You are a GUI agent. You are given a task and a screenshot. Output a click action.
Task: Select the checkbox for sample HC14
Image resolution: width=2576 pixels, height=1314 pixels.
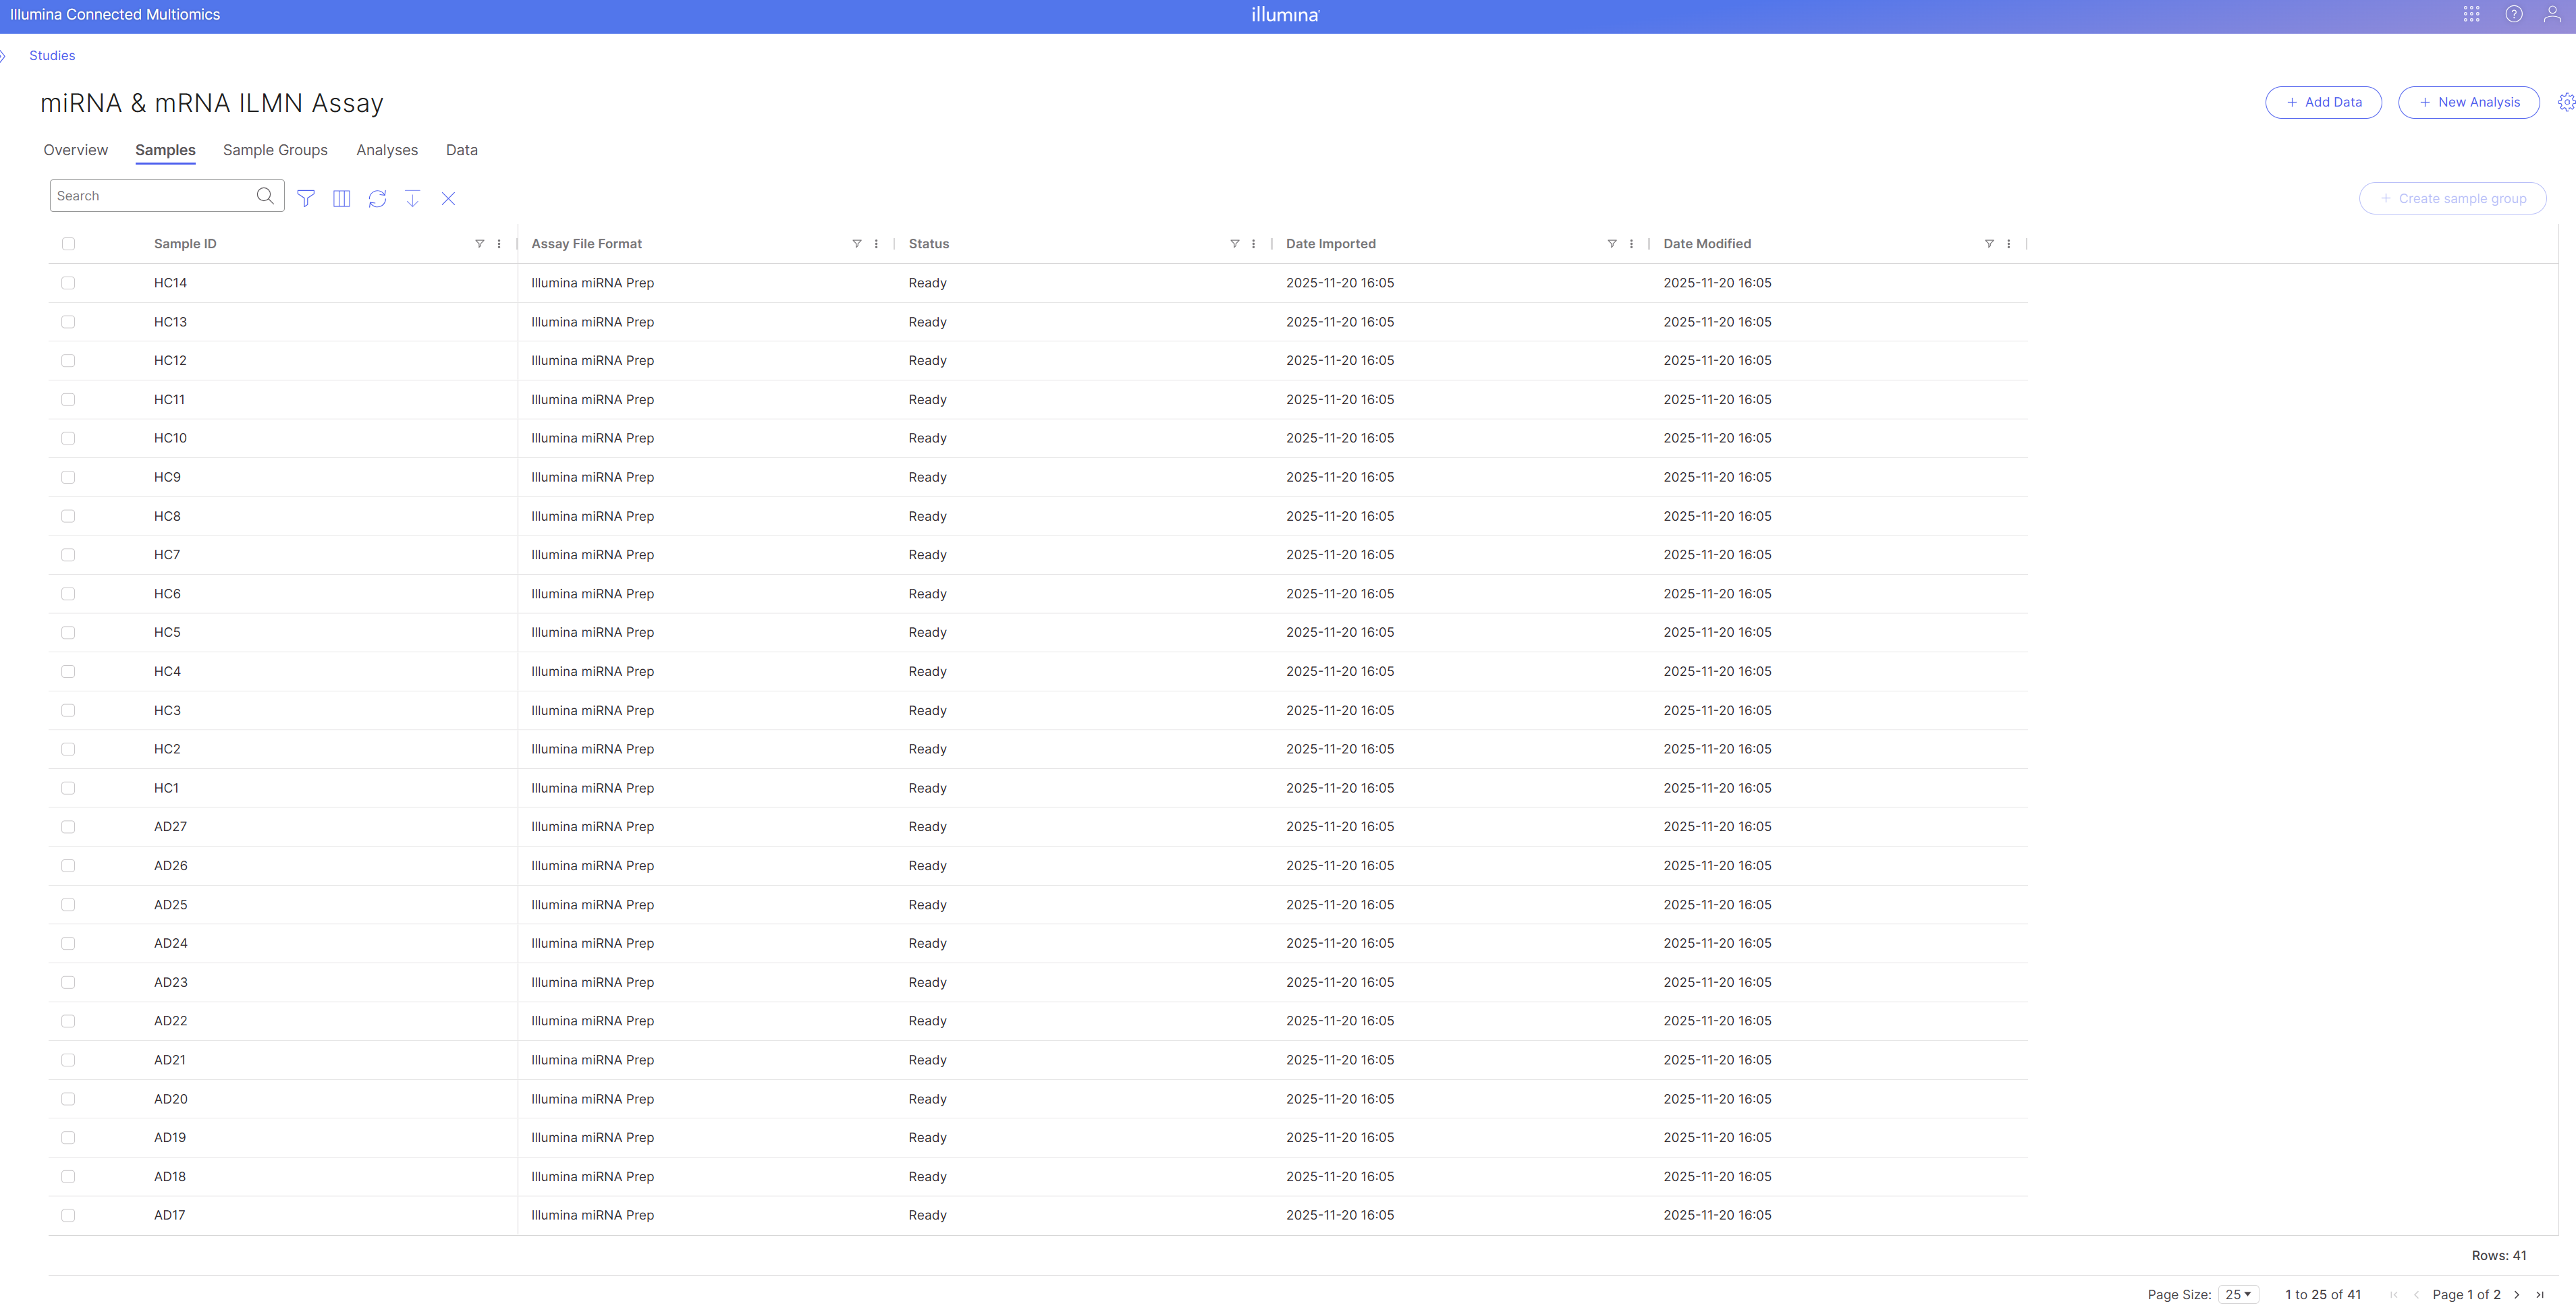click(68, 283)
